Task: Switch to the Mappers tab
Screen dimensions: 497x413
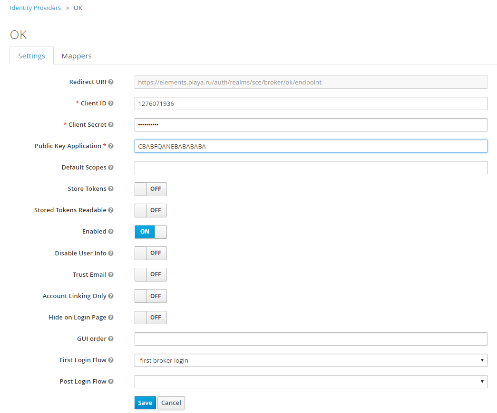Action: pos(77,56)
